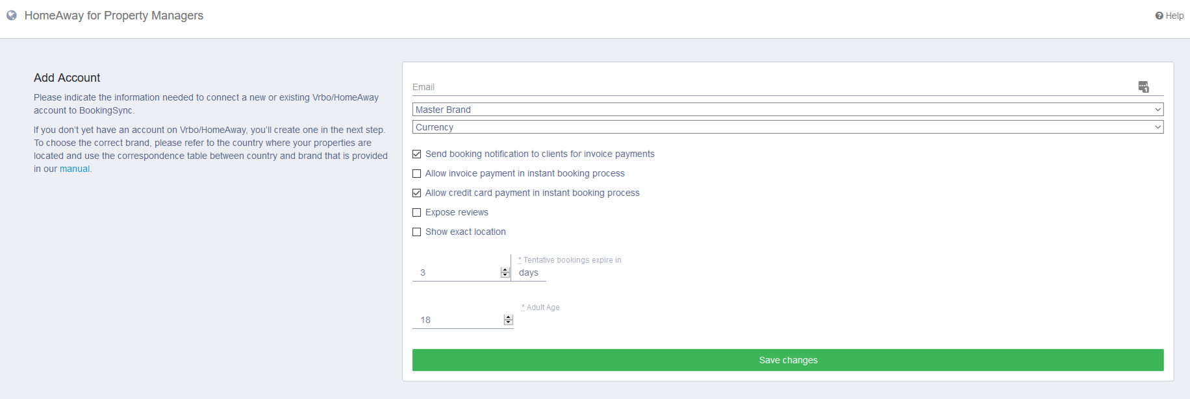Image resolution: width=1190 pixels, height=399 pixels.
Task: Click the globe icon beside HomeAway title
Action: [12, 16]
